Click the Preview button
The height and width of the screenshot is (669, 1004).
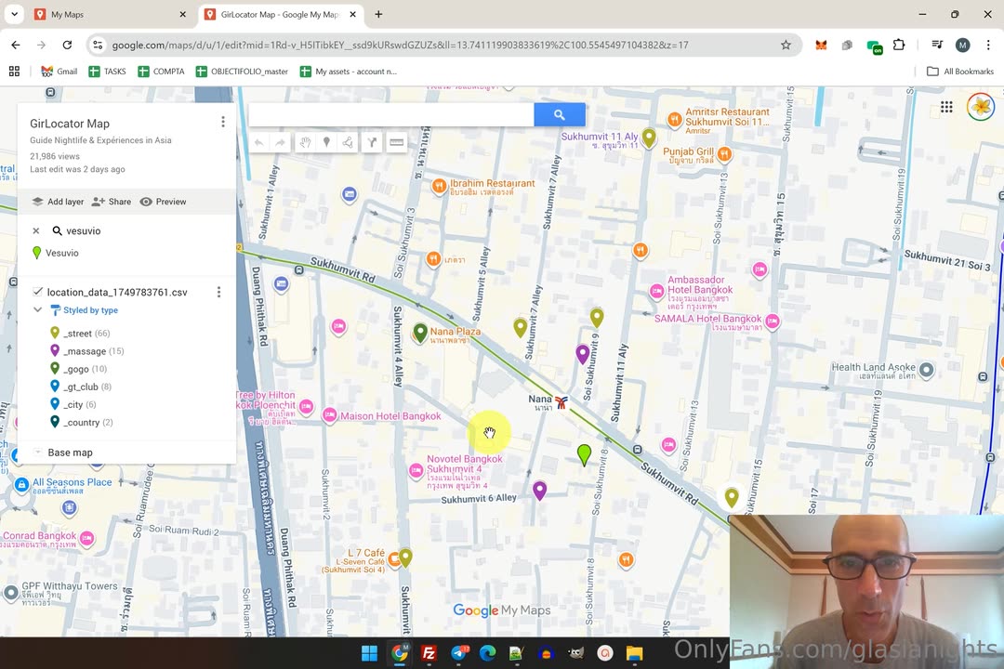pyautogui.click(x=164, y=202)
